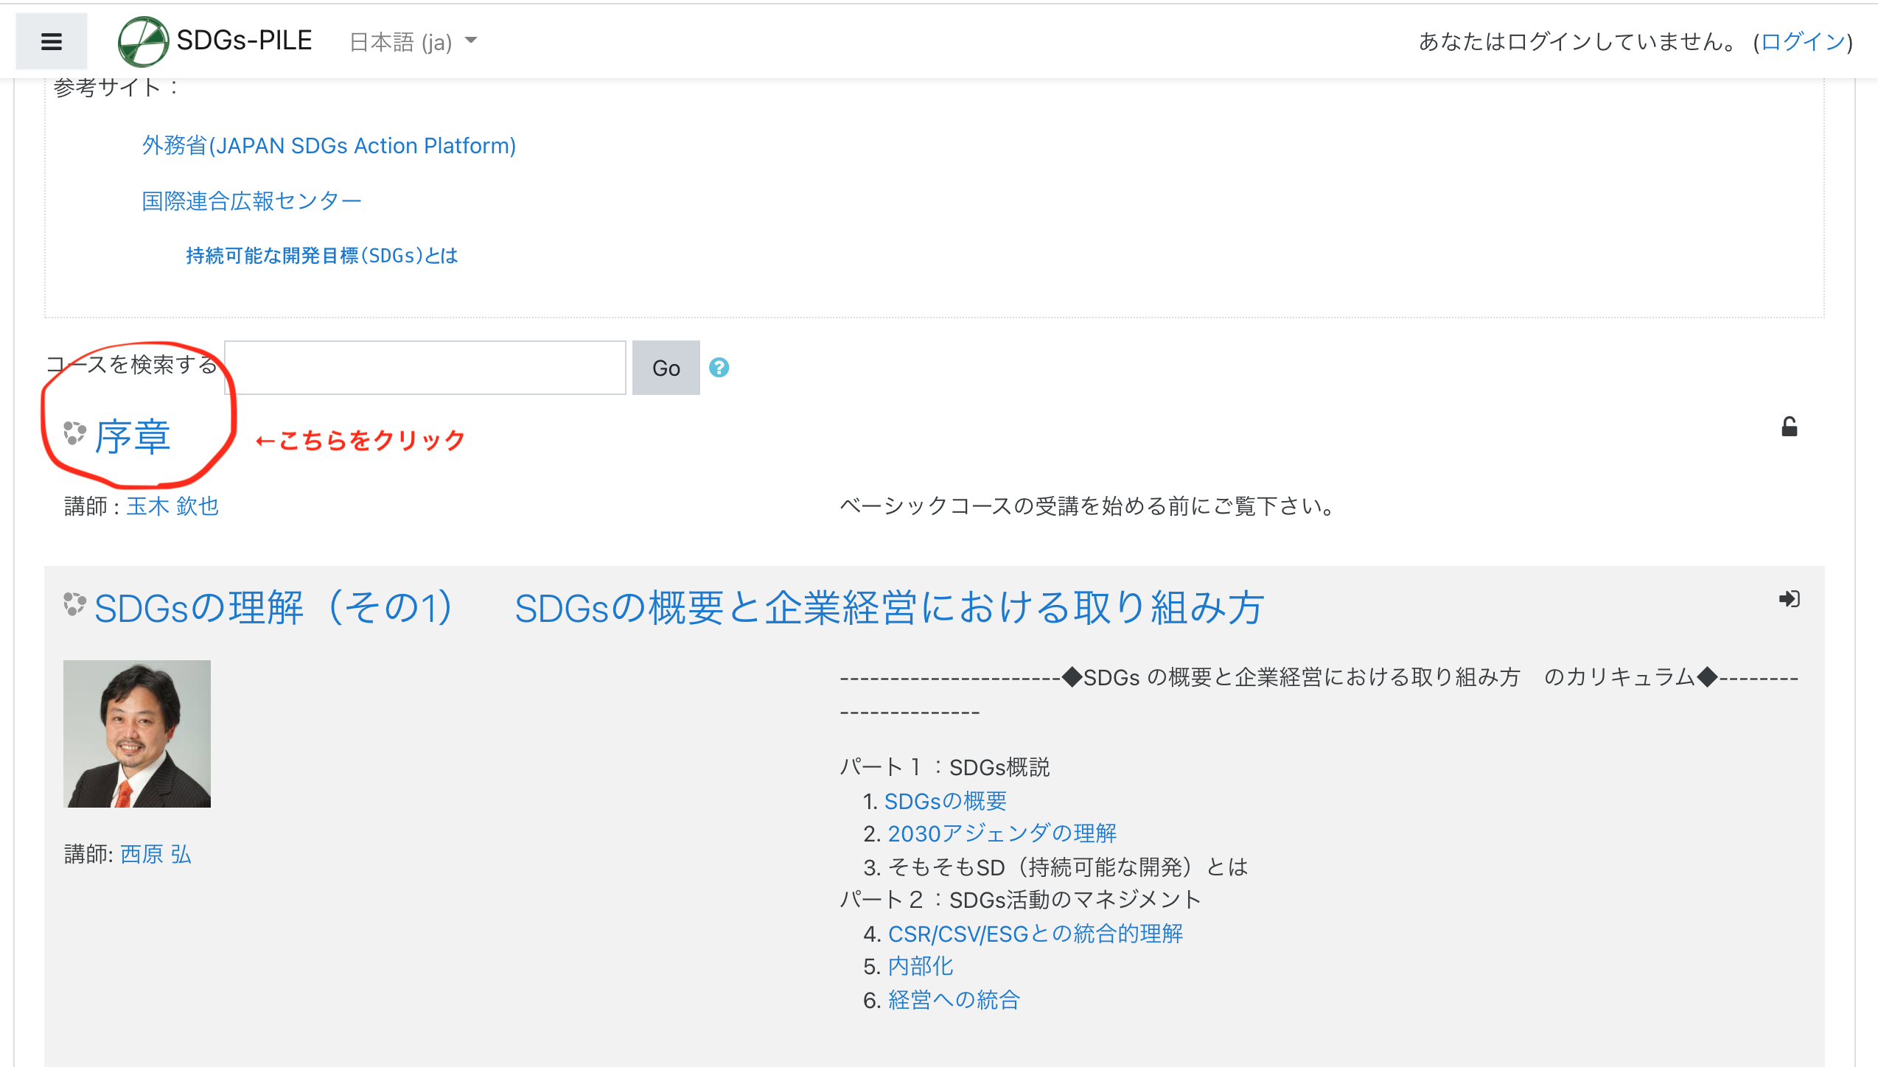The image size is (1878, 1067).
Task: Click the search help question icon
Action: click(x=719, y=367)
